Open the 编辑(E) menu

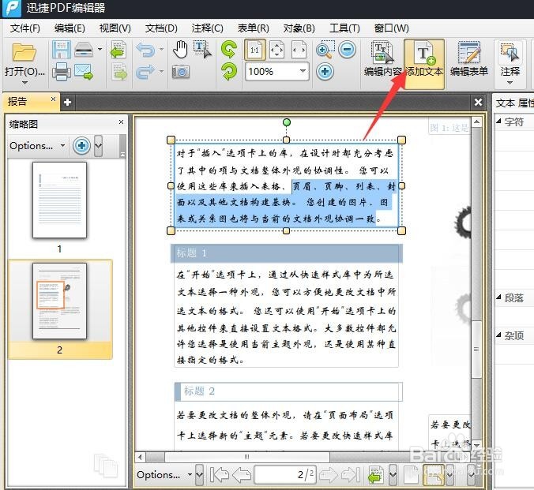70,28
